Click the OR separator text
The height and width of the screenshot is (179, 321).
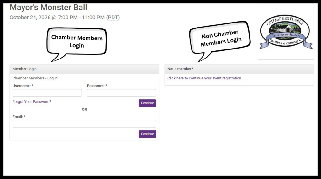tap(84, 110)
